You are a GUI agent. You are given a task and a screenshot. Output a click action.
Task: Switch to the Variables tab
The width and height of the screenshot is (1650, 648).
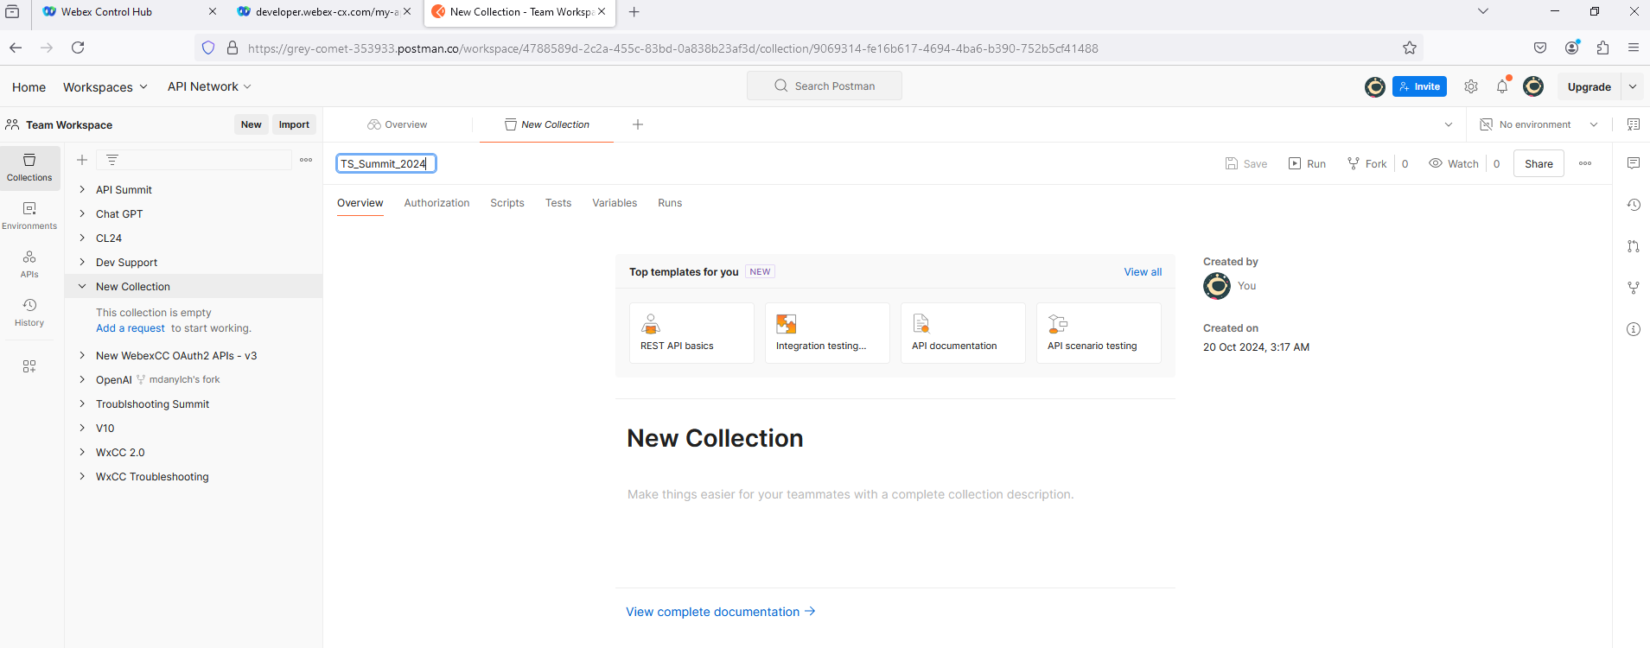pyautogui.click(x=615, y=203)
